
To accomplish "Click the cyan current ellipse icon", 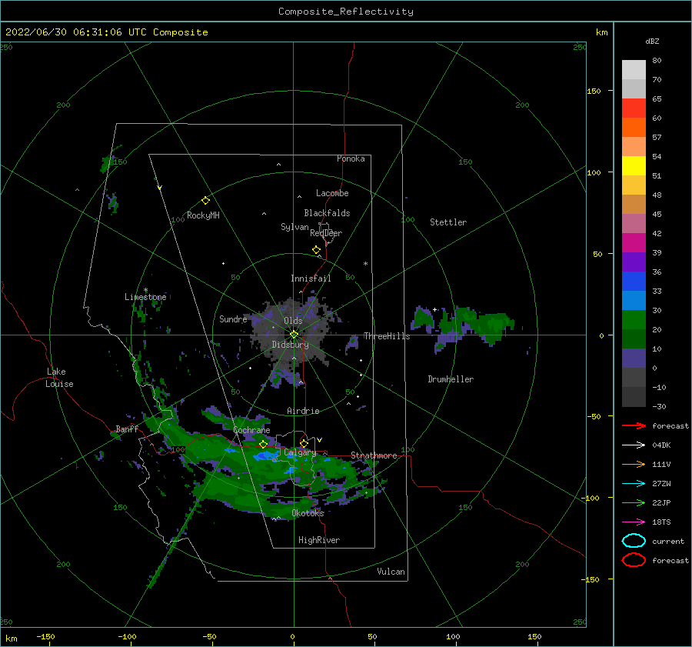I will pyautogui.click(x=634, y=541).
